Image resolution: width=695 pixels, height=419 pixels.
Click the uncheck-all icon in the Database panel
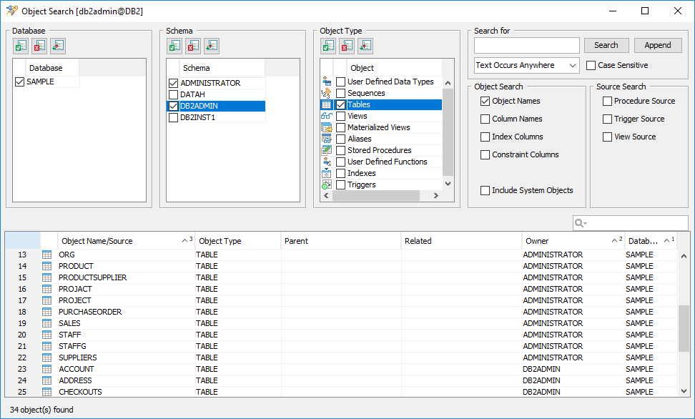click(x=39, y=46)
